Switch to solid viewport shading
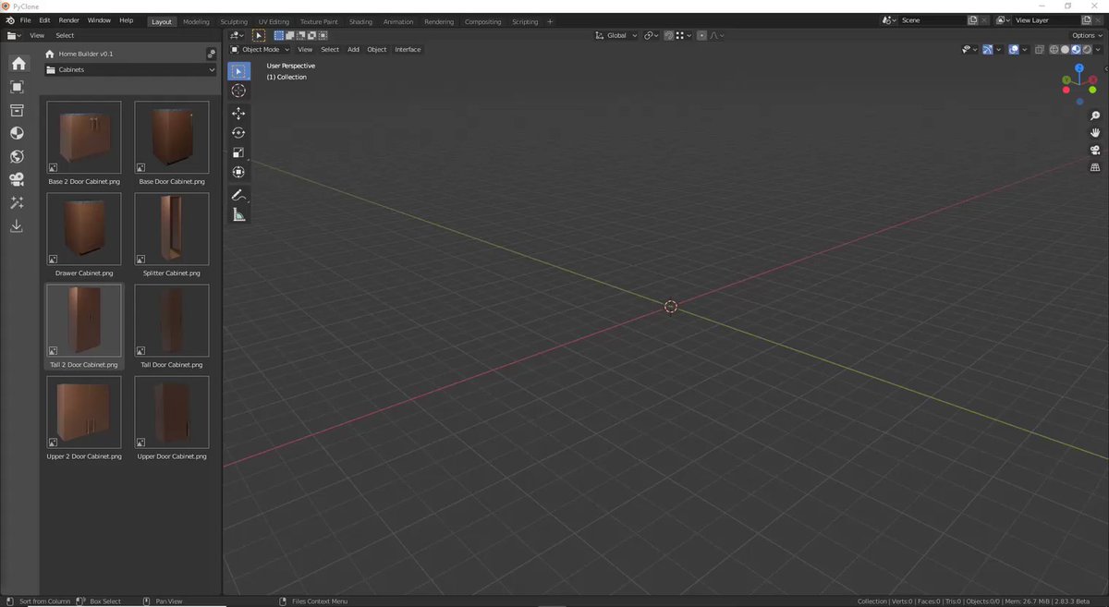The height and width of the screenshot is (607, 1109). pyautogui.click(x=1065, y=49)
